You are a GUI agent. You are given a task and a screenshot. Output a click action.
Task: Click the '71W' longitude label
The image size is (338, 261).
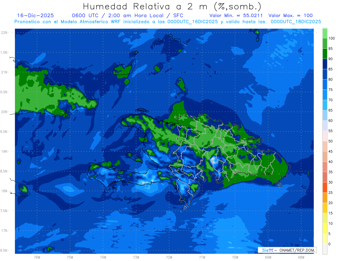tap(202, 257)
